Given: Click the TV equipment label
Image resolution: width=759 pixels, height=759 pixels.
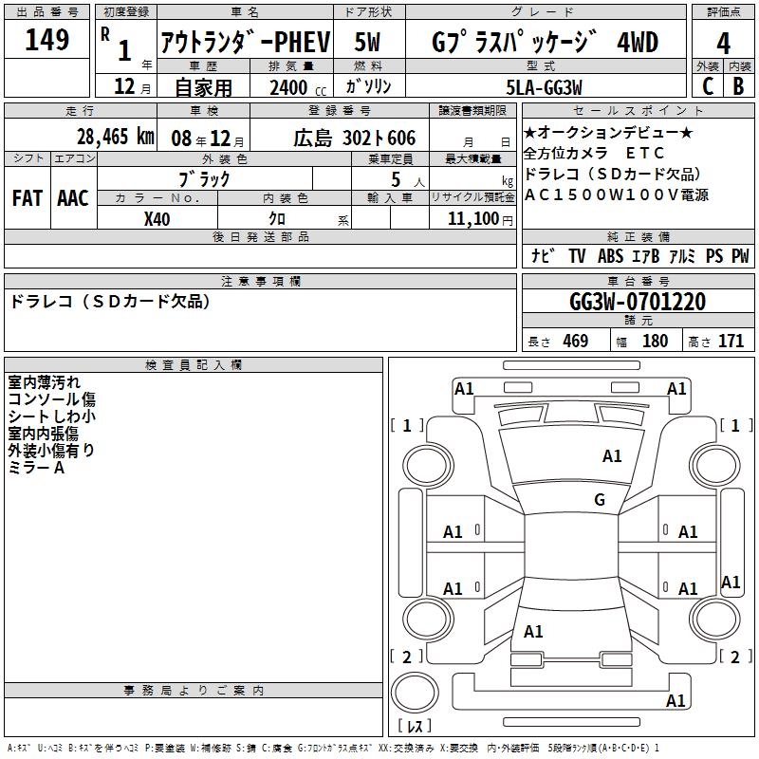Looking at the screenshot, I should point(577,256).
